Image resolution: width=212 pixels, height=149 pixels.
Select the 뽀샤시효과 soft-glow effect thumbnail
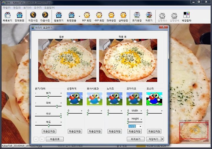pos(95,99)
